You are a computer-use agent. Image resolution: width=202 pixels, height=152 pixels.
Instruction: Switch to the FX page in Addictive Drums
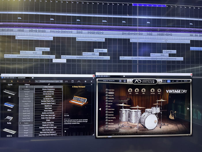182,81
